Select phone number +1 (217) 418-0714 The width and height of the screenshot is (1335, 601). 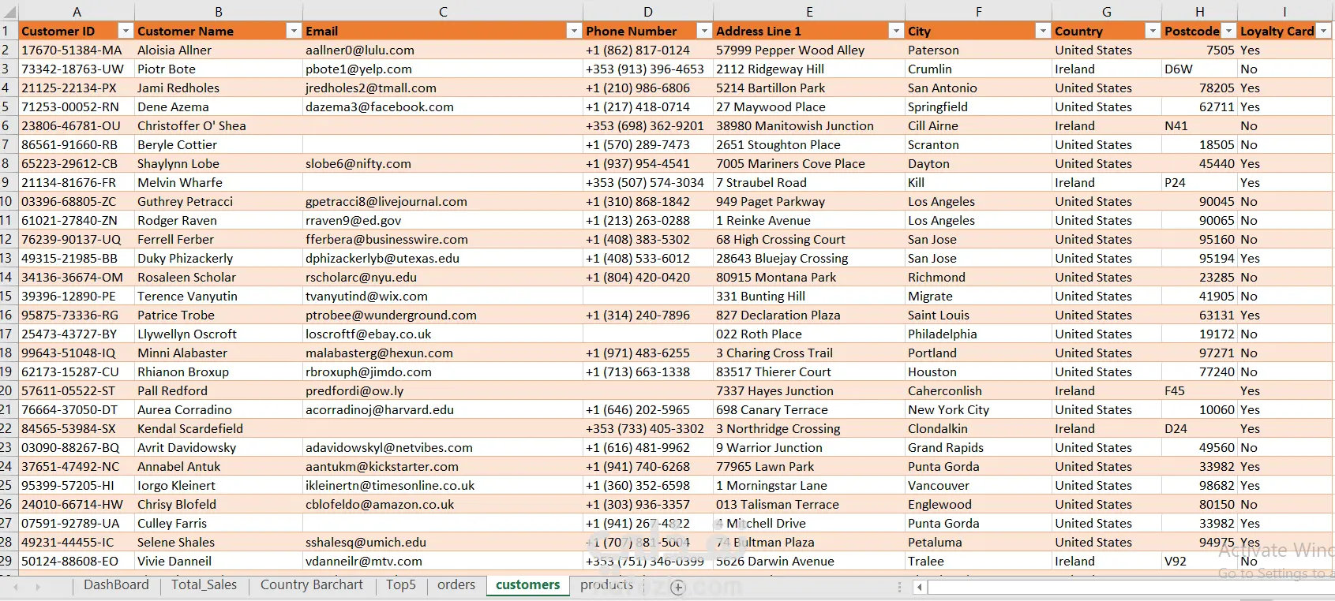pos(648,106)
